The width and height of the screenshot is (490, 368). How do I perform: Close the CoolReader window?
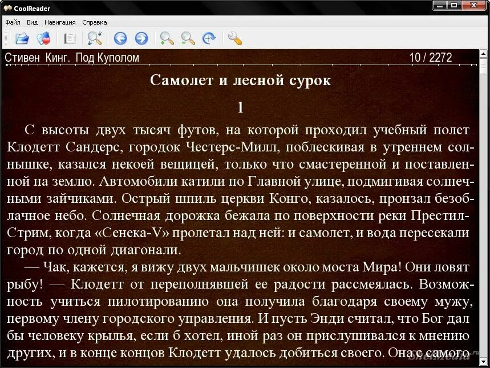point(474,6)
